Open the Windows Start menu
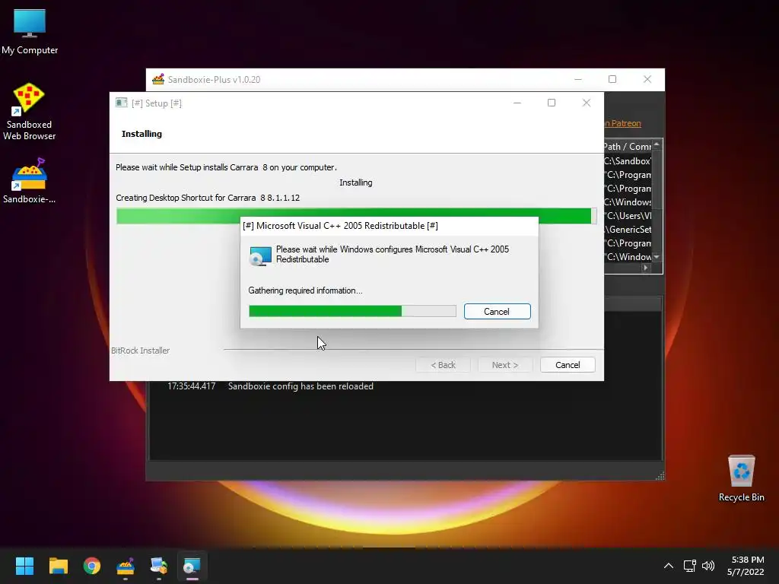 click(24, 566)
